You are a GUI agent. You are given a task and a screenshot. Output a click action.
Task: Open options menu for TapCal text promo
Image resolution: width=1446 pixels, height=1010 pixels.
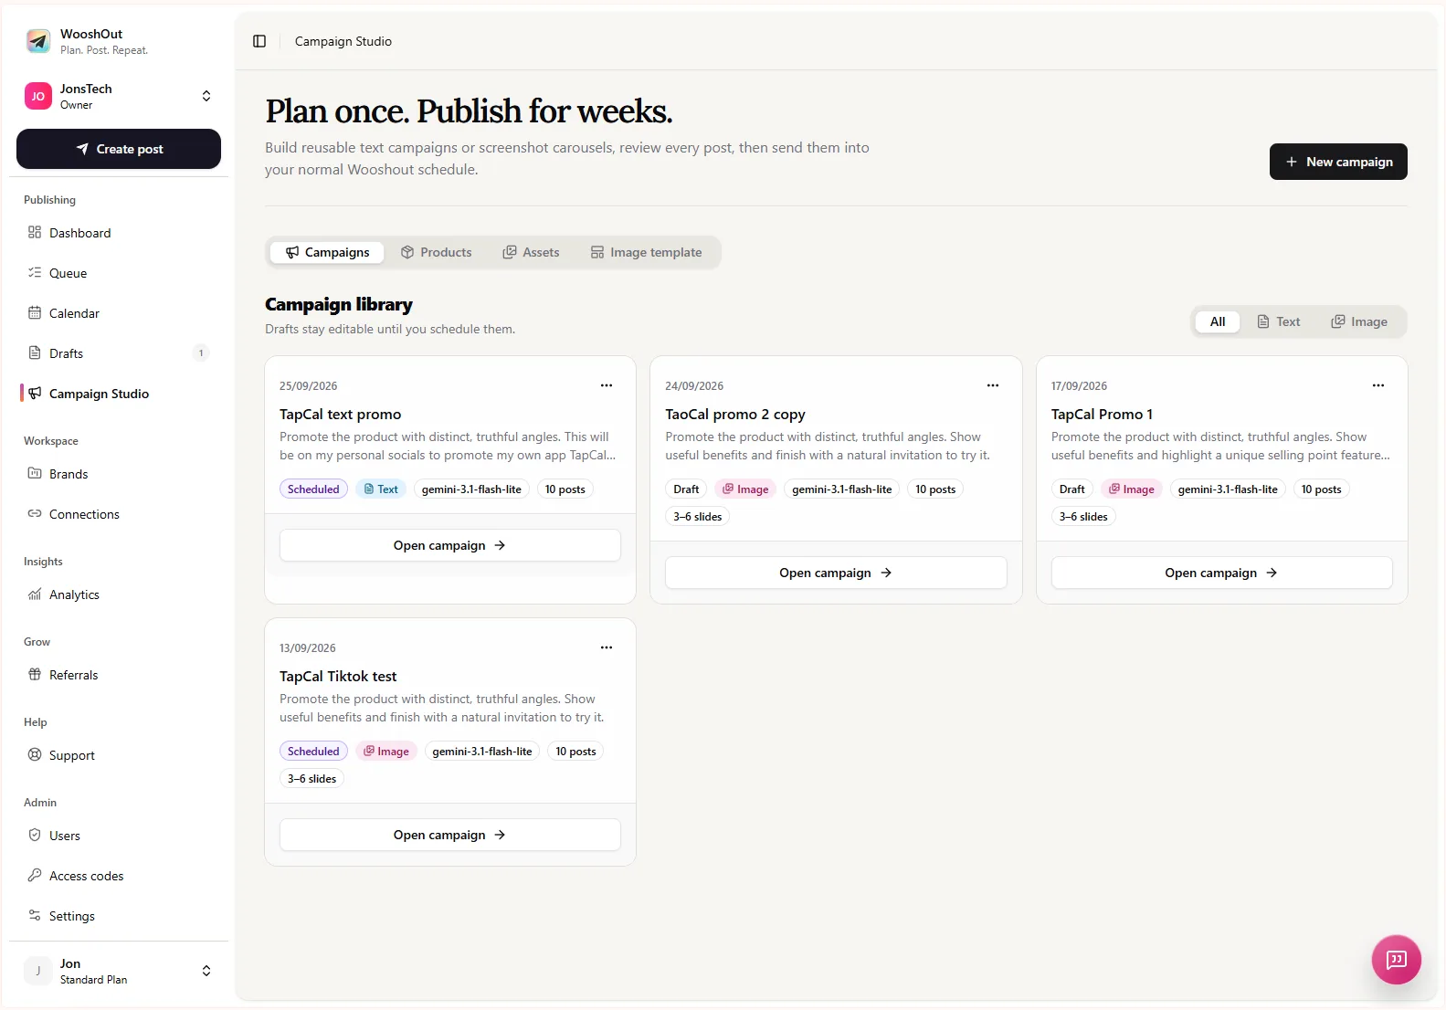607,385
